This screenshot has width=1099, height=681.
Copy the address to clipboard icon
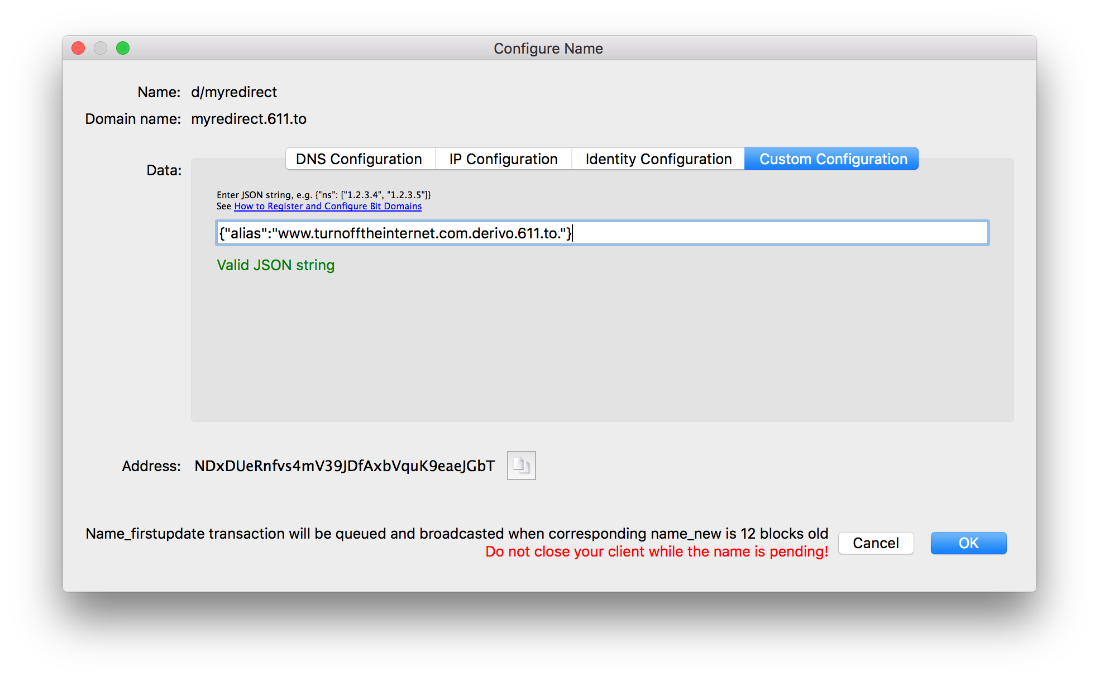[521, 466]
